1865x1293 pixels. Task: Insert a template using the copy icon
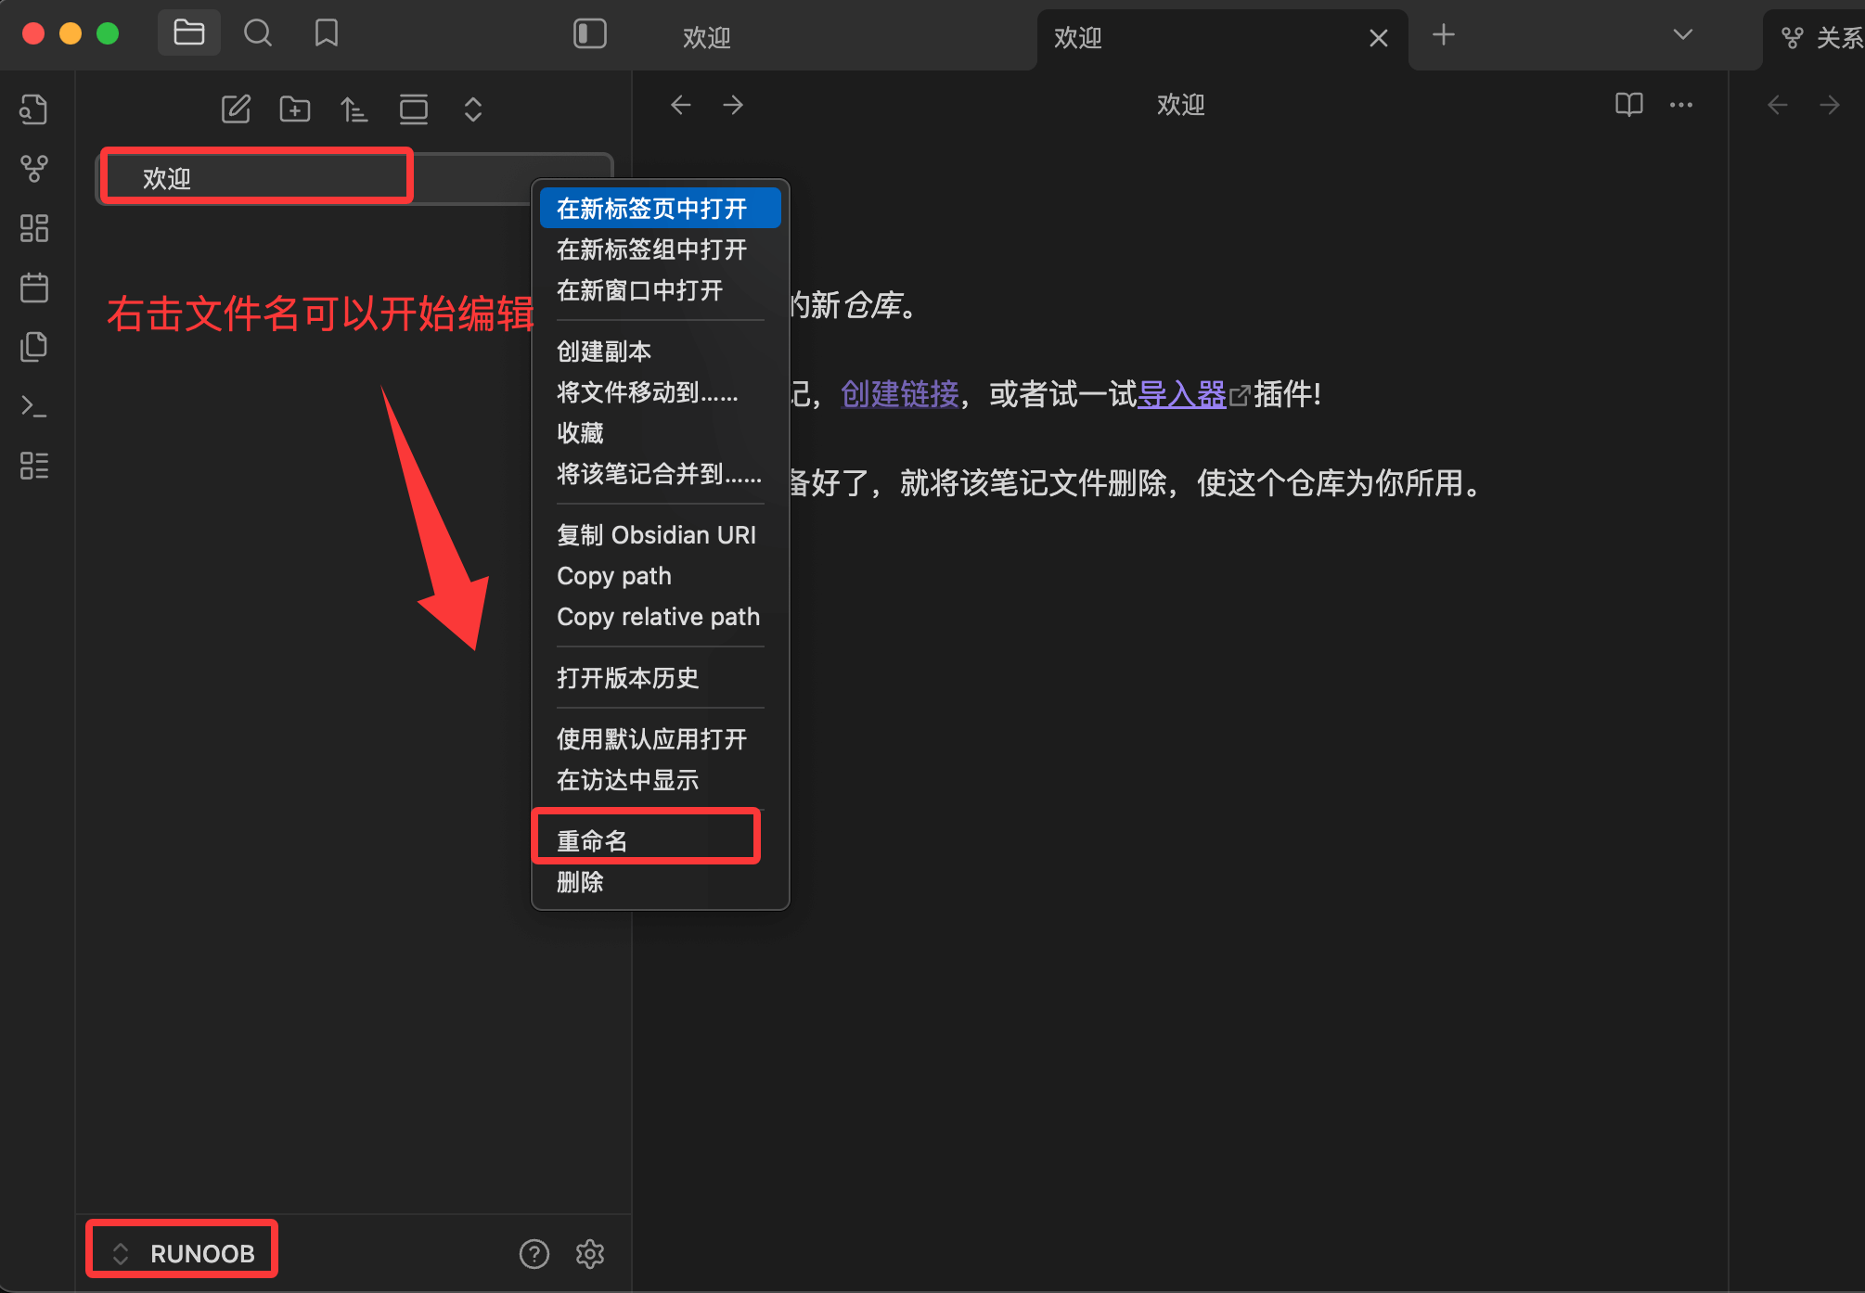pos(34,347)
